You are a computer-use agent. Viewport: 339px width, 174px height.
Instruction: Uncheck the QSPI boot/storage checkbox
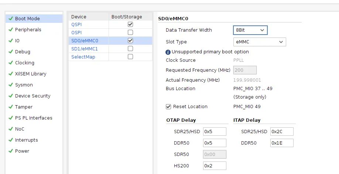click(130, 24)
